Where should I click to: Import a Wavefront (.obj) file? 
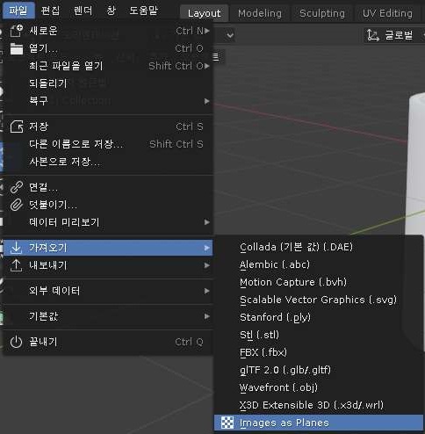tap(319, 387)
